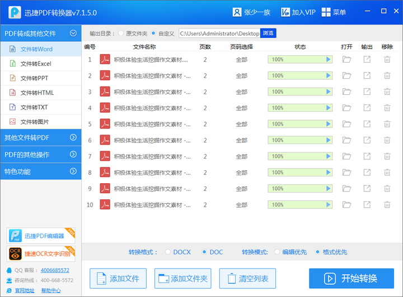
Task: Collapse the PDF转成其他文件 section
Action: pyautogui.click(x=73, y=33)
